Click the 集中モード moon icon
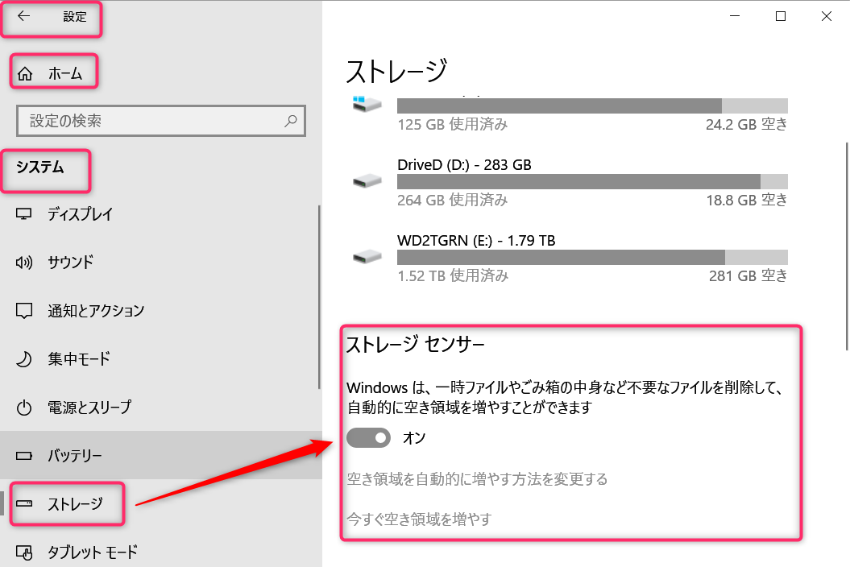850x567 pixels. 24,359
